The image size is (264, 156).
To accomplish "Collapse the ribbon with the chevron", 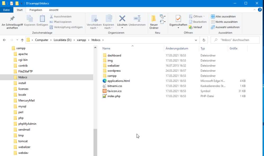I will [x=254, y=10].
